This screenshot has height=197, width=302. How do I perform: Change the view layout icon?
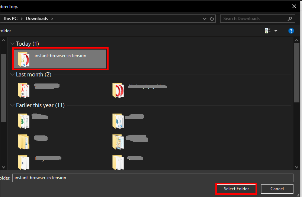click(x=267, y=31)
